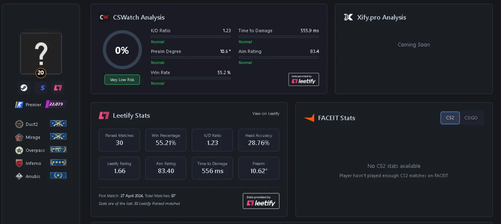The height and width of the screenshot is (224, 501).
Task: Click the Leetify badge in CSWatch Analysis
Action: point(304,79)
